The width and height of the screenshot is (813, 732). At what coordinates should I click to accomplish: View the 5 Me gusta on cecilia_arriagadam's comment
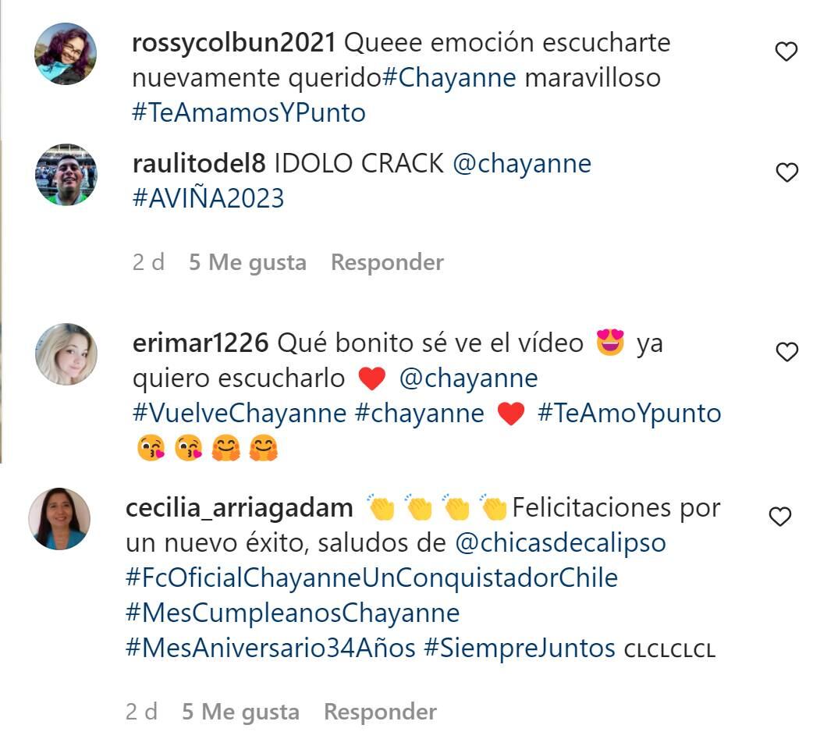[240, 712]
